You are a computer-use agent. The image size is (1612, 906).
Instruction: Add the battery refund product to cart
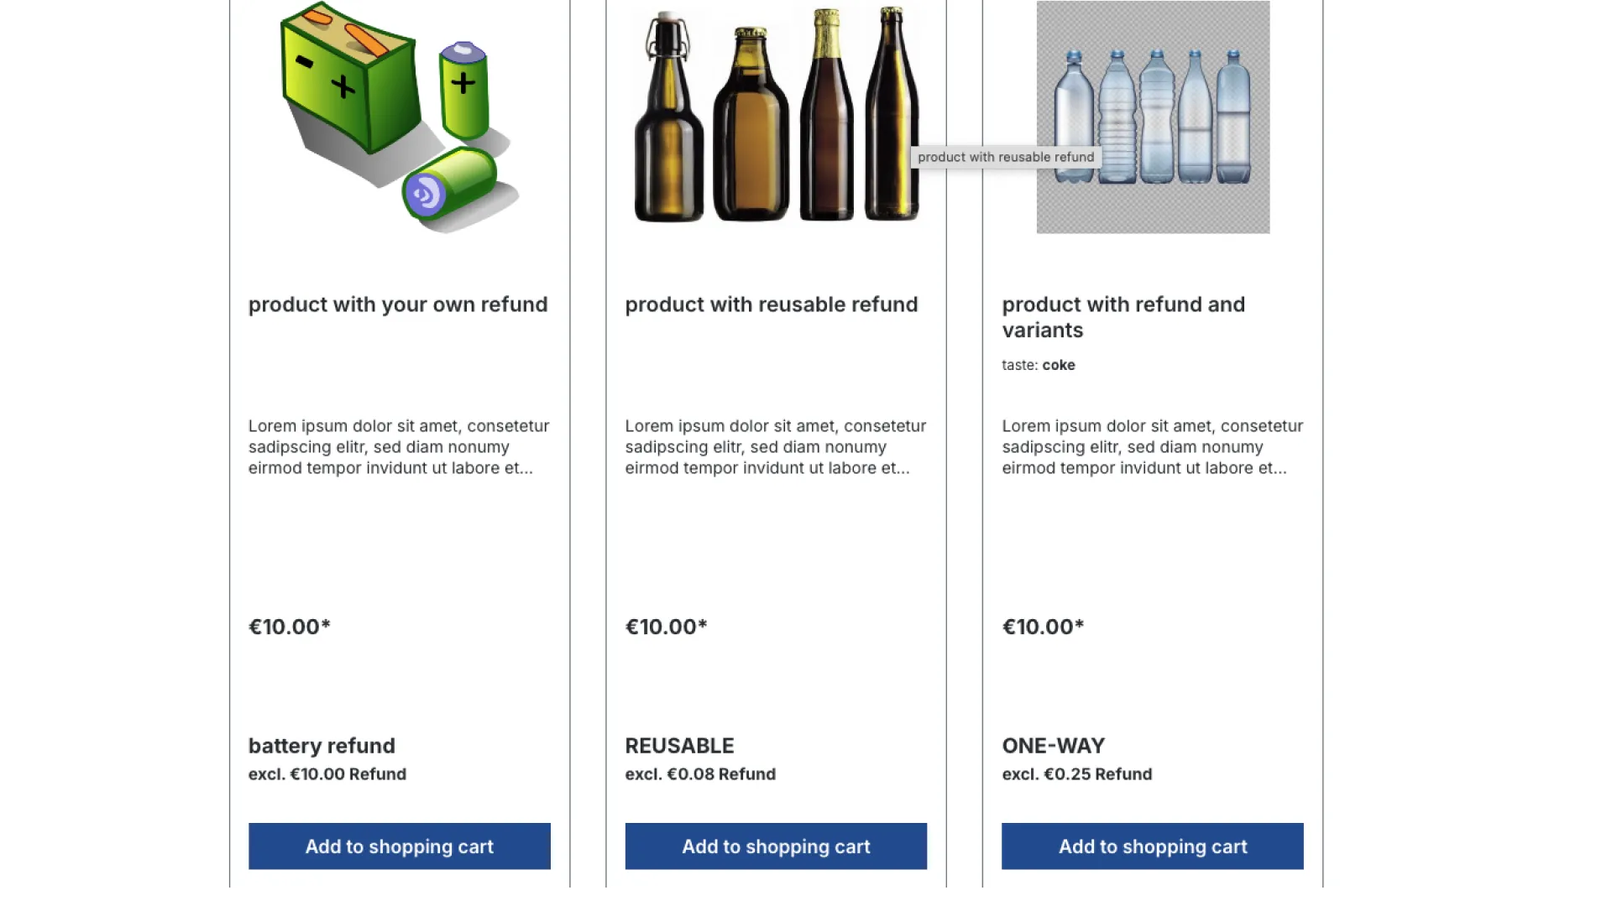[x=399, y=846]
